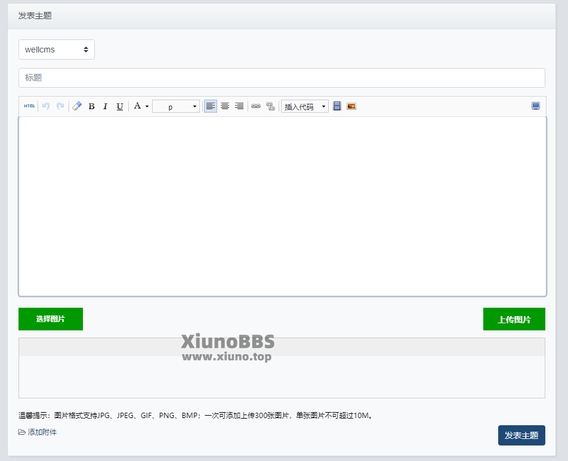Remove the hyperlink
The image size is (568, 461).
click(x=270, y=106)
